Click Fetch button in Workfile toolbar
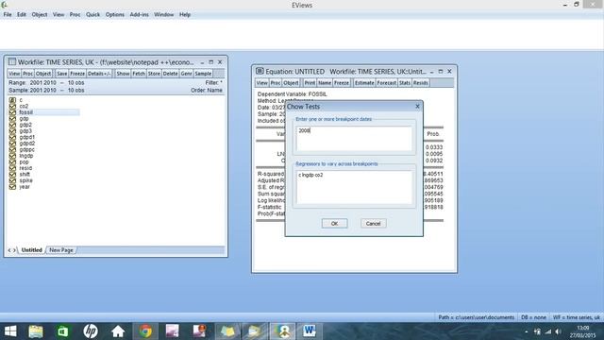 pos(139,74)
